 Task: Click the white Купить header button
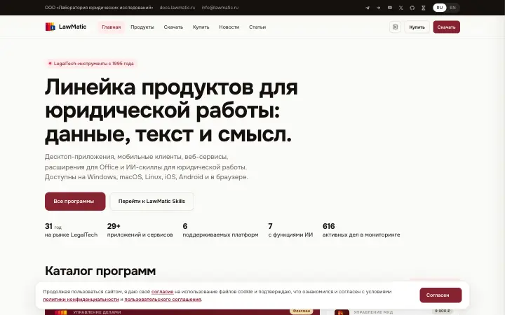[417, 27]
